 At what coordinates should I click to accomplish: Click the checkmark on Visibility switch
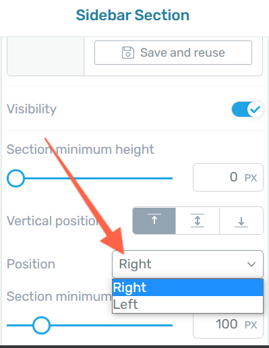point(256,109)
